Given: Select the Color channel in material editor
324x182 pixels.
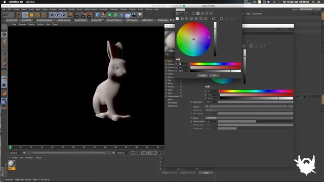Looking at the screenshot, I should click(170, 61).
